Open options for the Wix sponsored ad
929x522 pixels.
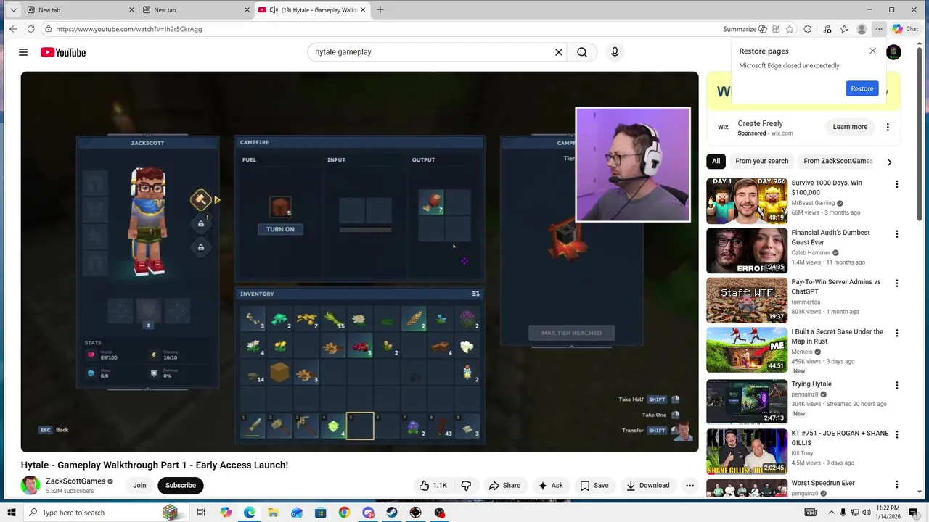(x=888, y=127)
